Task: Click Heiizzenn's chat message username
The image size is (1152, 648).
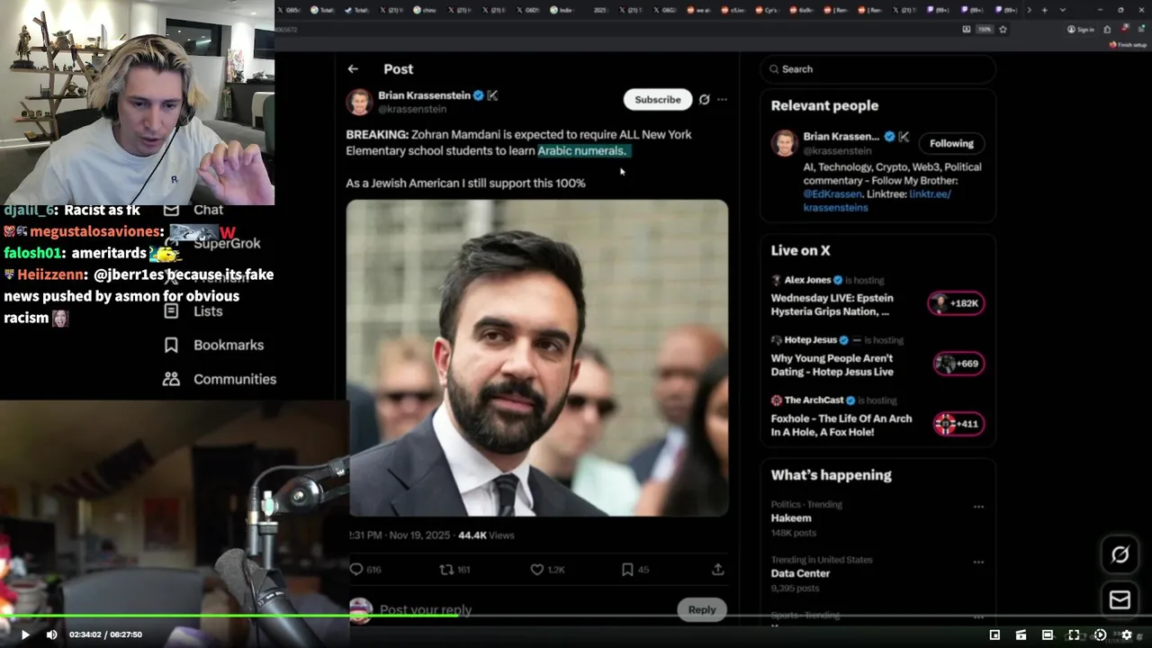Action: 50,274
